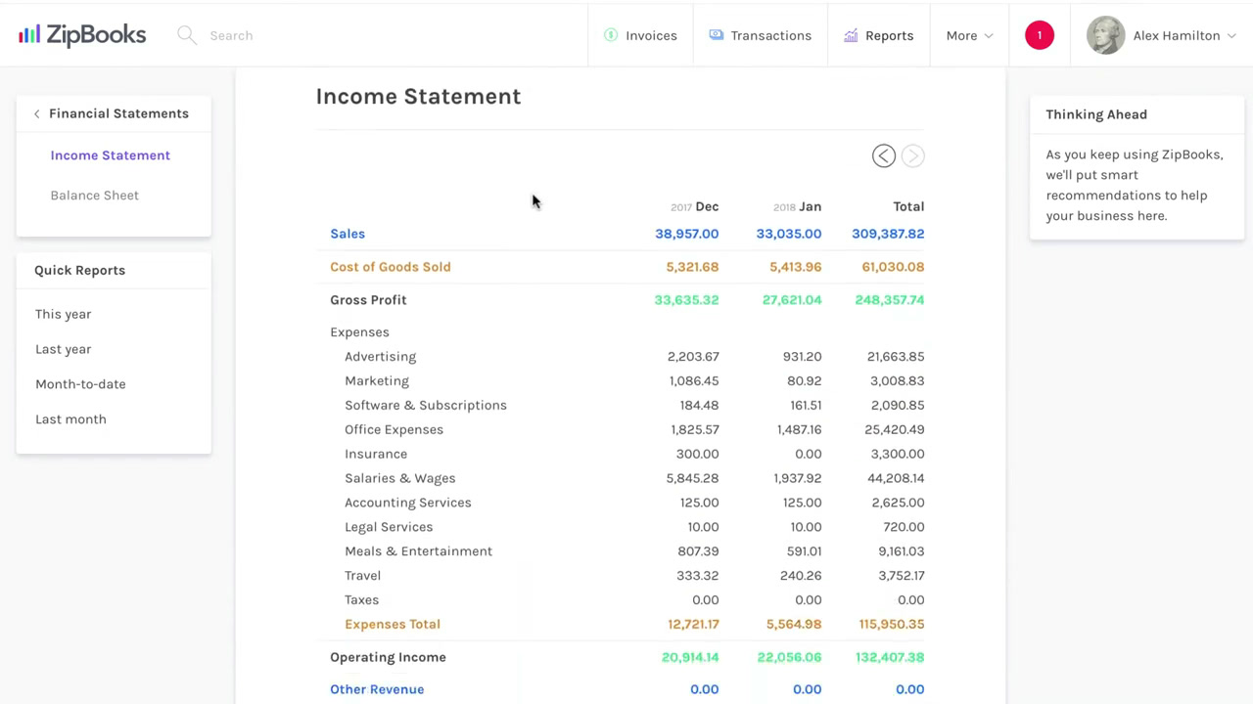Click the Invoices dollar icon
Screen dimensions: 1253x704
pyautogui.click(x=611, y=35)
